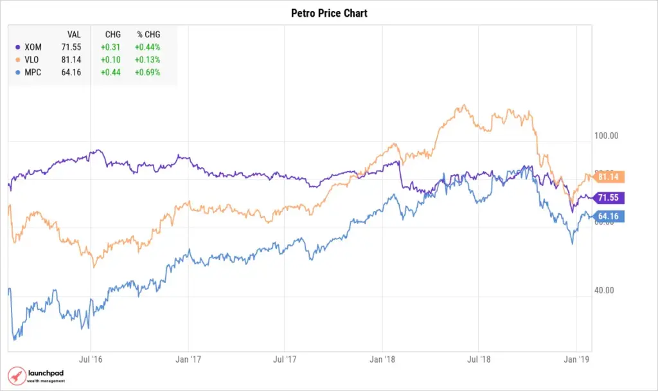Click the launchpad wealth management text
The height and width of the screenshot is (391, 658).
coord(45,376)
